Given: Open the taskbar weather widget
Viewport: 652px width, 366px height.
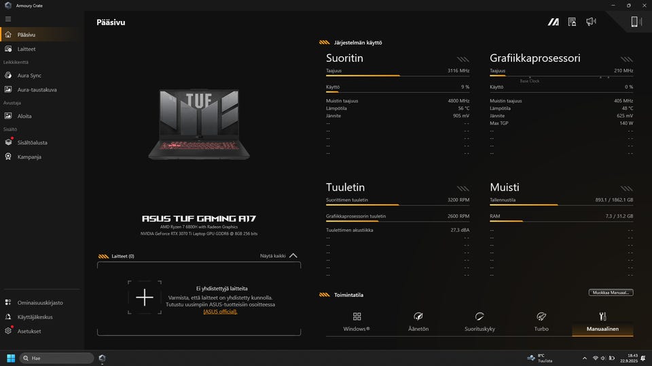Looking at the screenshot, I should [x=540, y=358].
